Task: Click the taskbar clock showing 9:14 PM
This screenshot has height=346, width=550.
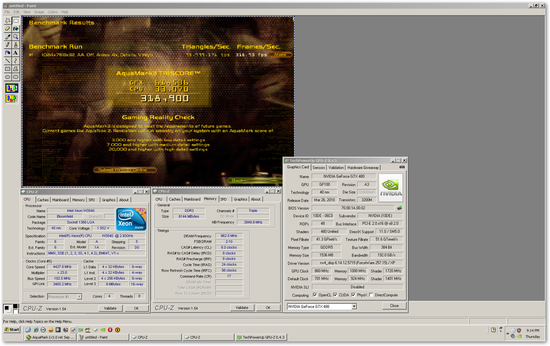Action: click(533, 331)
